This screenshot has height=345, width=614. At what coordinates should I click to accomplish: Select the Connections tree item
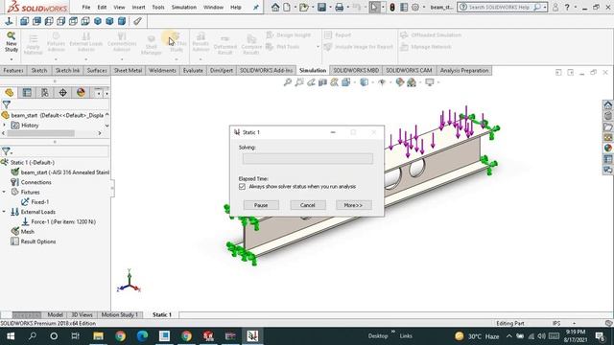coord(35,182)
